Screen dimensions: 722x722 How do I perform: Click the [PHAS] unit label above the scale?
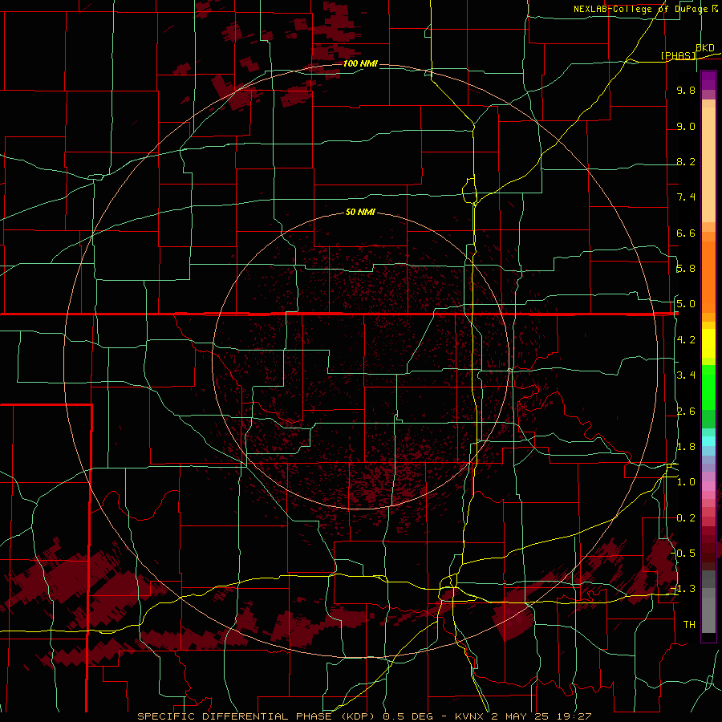679,55
